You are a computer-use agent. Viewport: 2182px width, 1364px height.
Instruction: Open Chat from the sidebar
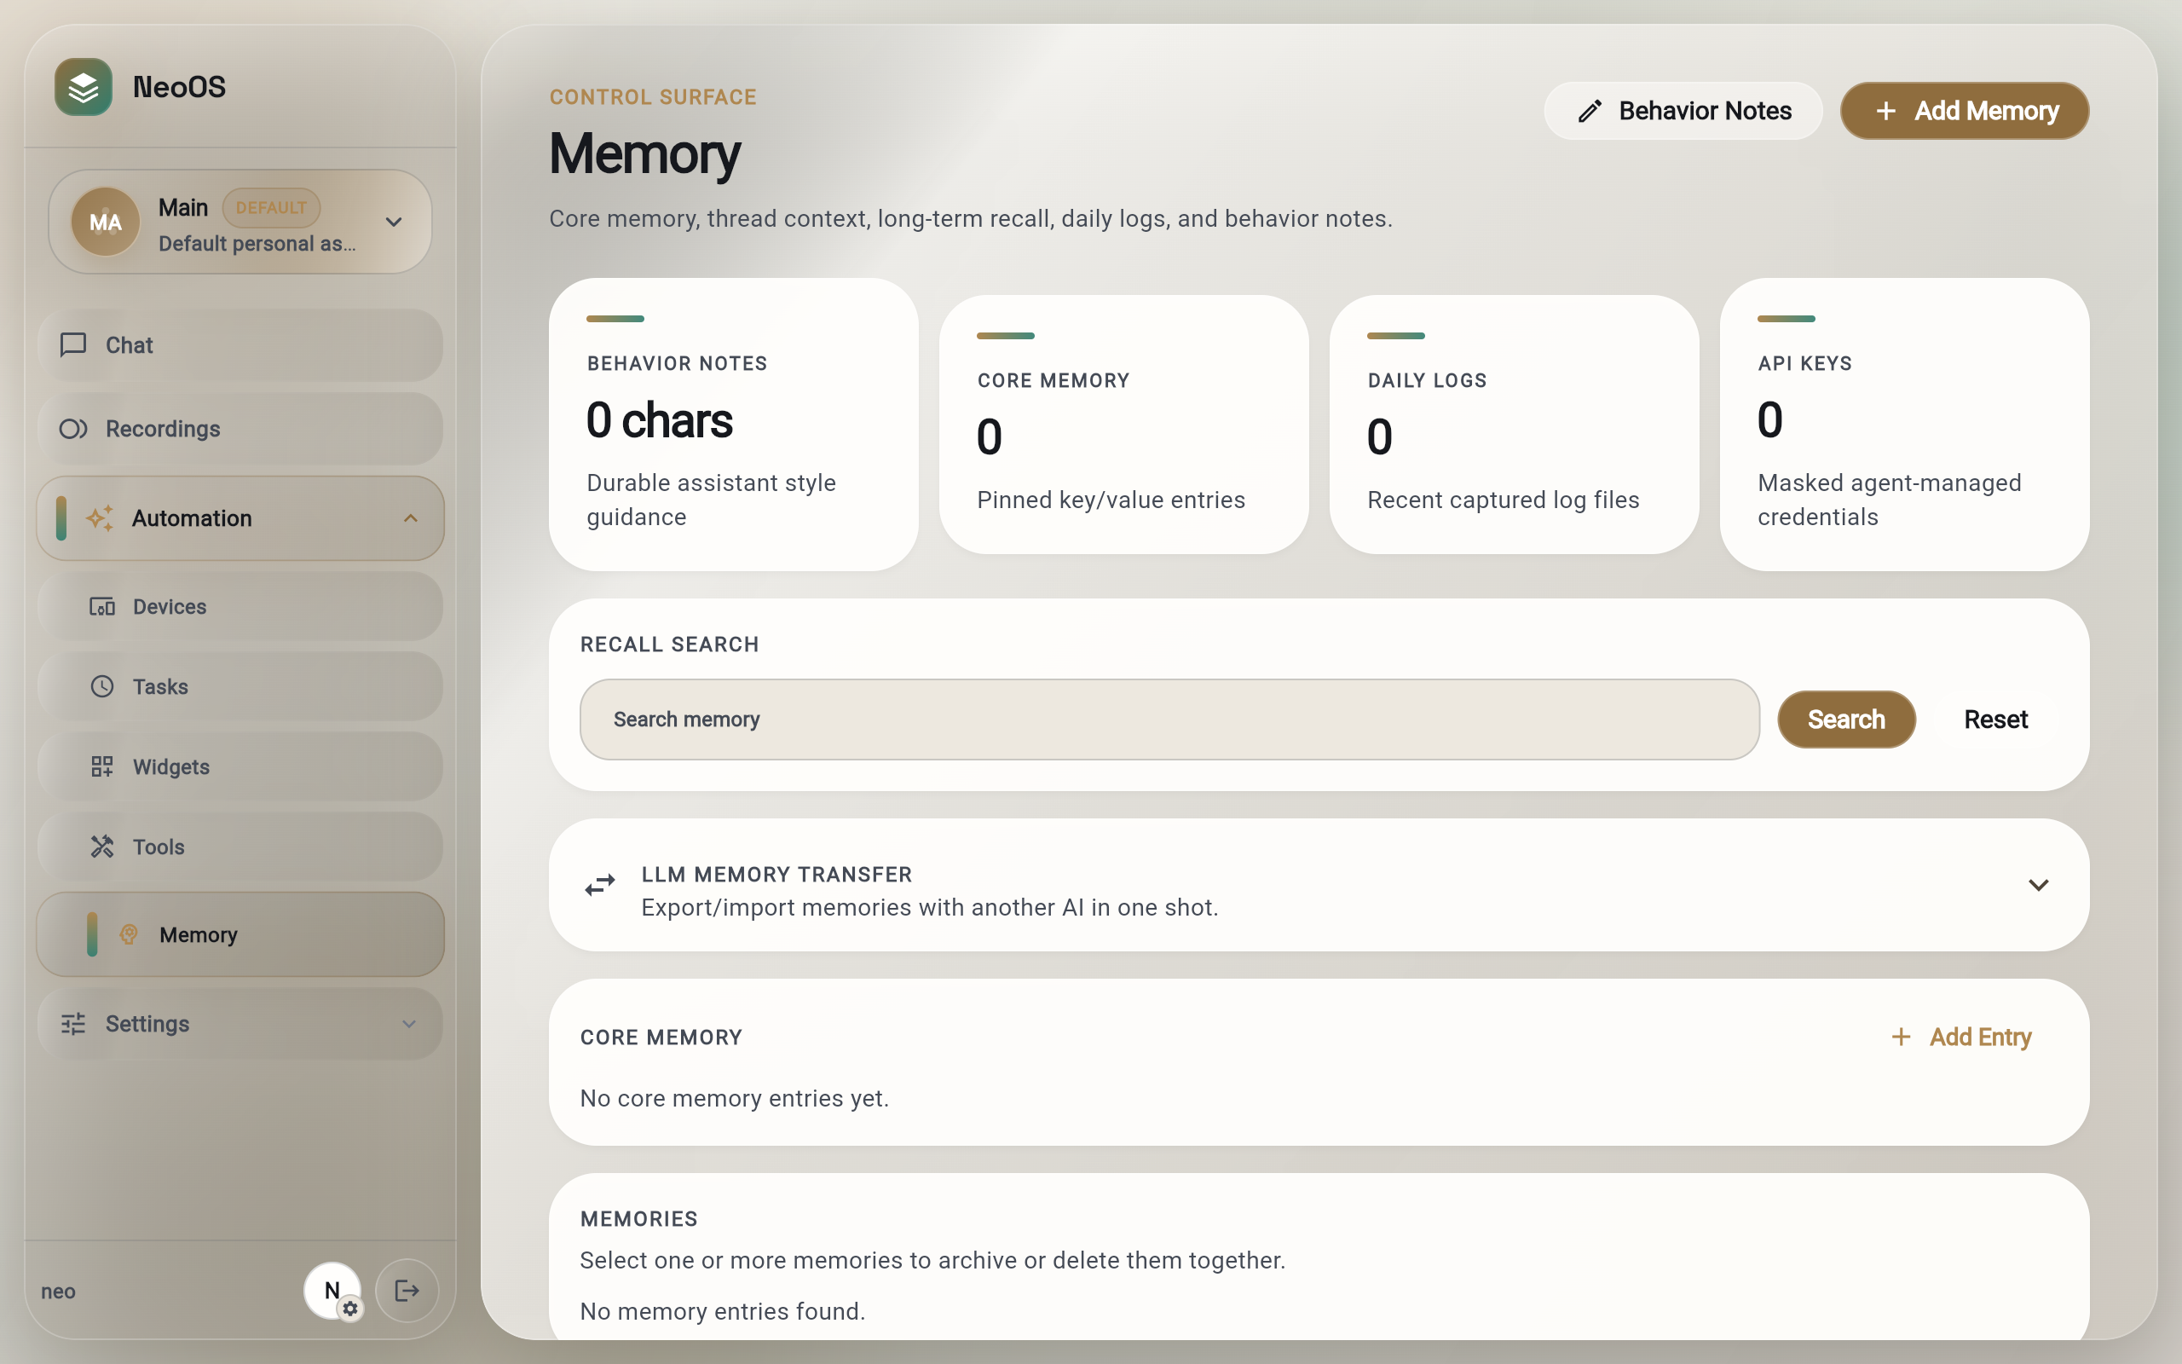(x=240, y=345)
